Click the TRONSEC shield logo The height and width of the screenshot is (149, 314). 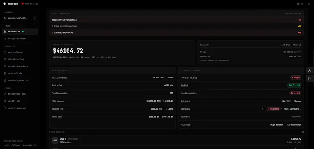click(x=5, y=4)
